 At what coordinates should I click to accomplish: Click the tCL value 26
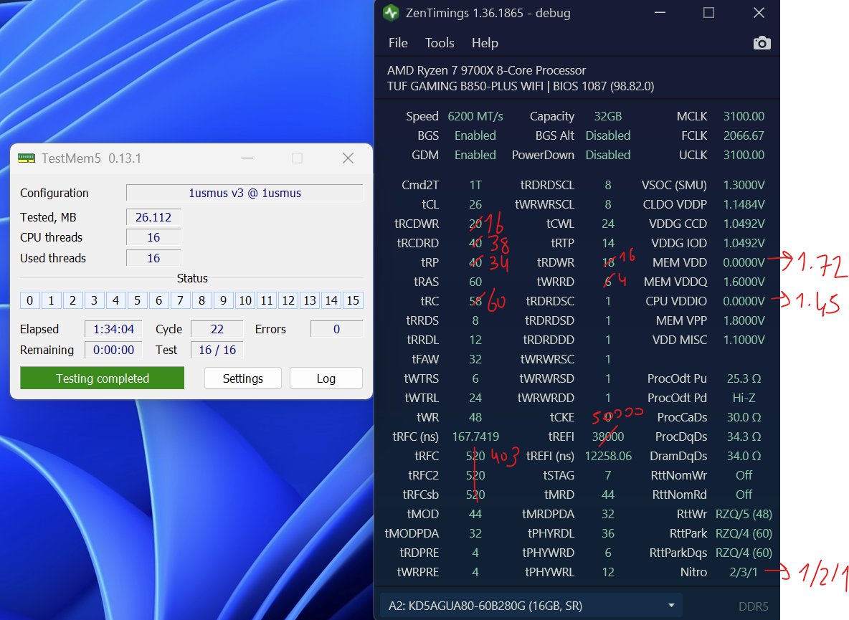point(475,204)
